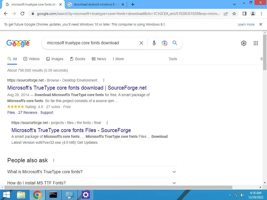
Task: Open a new browser tab
Action: point(133,4)
